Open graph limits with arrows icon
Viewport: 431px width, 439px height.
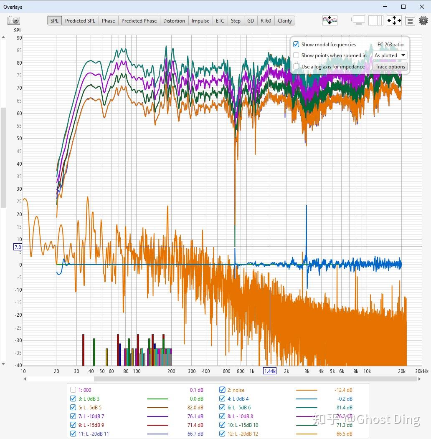point(394,20)
